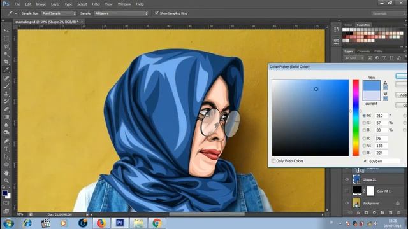Viewport: 408px width, 229px height.
Task: Switch to the Paths tab
Action: (378, 51)
